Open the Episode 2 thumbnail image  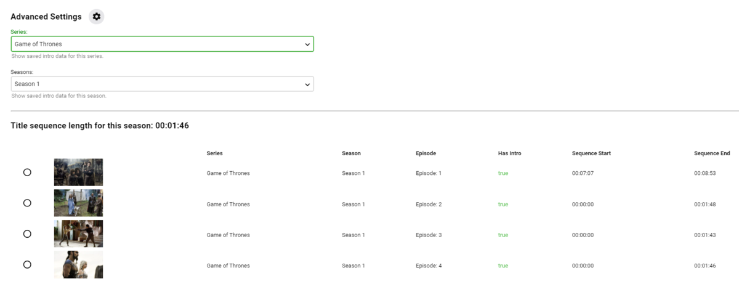tap(78, 203)
